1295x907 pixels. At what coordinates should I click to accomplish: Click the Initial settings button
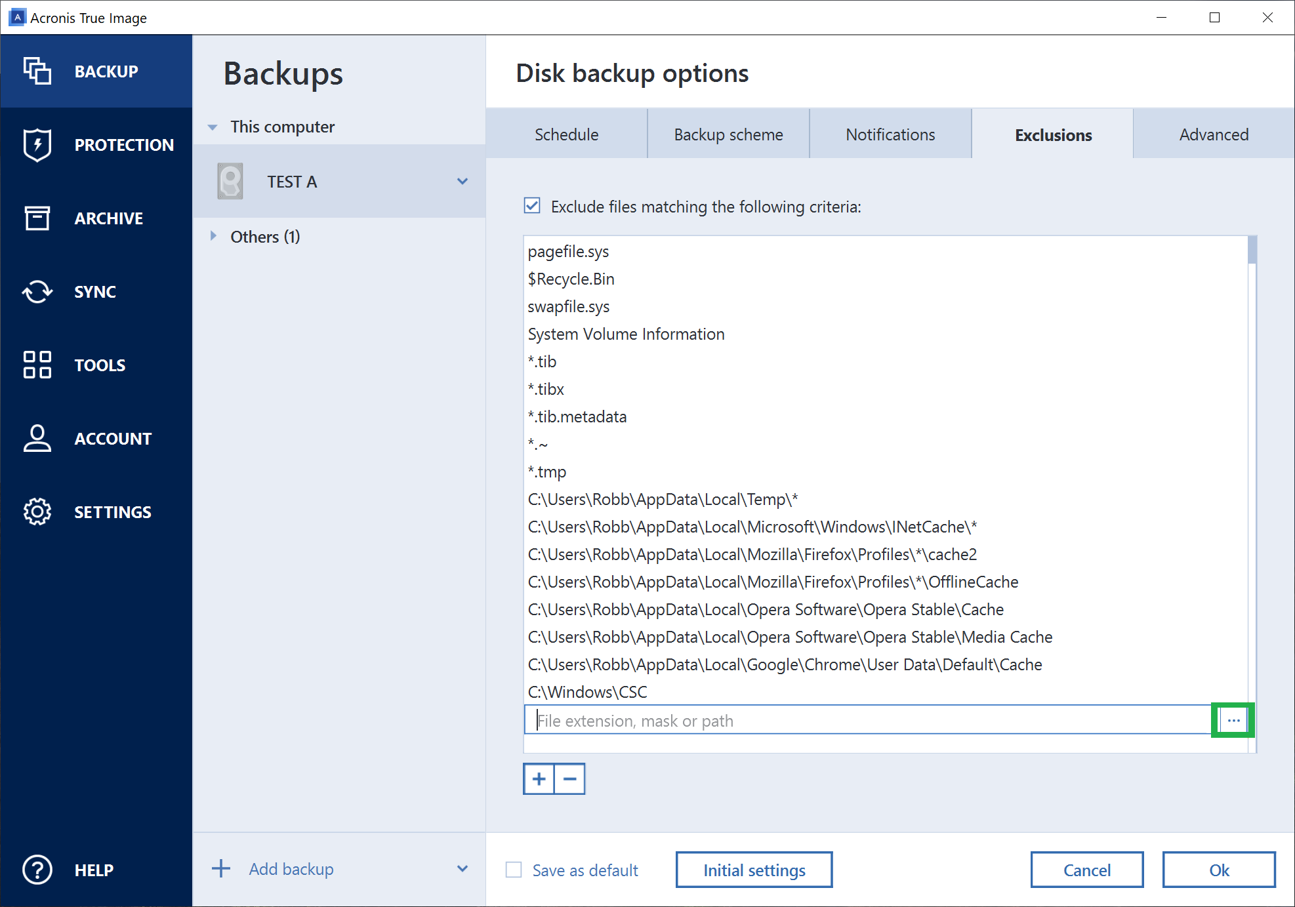[x=753, y=869]
